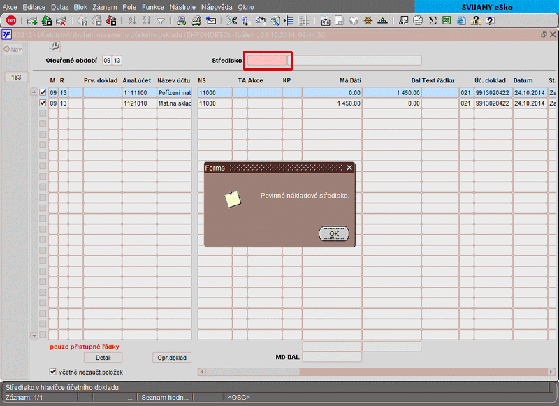Screen dimensions: 559x406
Task: Open the Funkce menu
Action: coord(153,7)
